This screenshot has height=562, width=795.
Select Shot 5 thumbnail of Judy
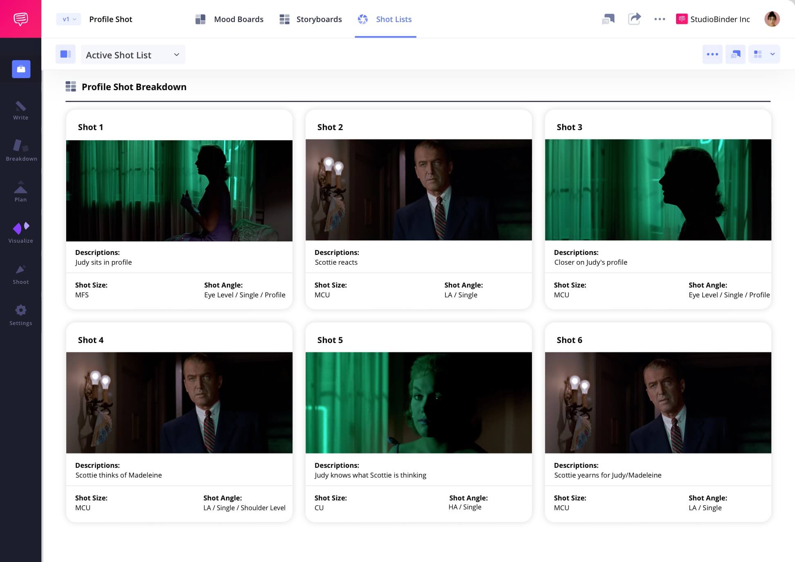pyautogui.click(x=418, y=403)
